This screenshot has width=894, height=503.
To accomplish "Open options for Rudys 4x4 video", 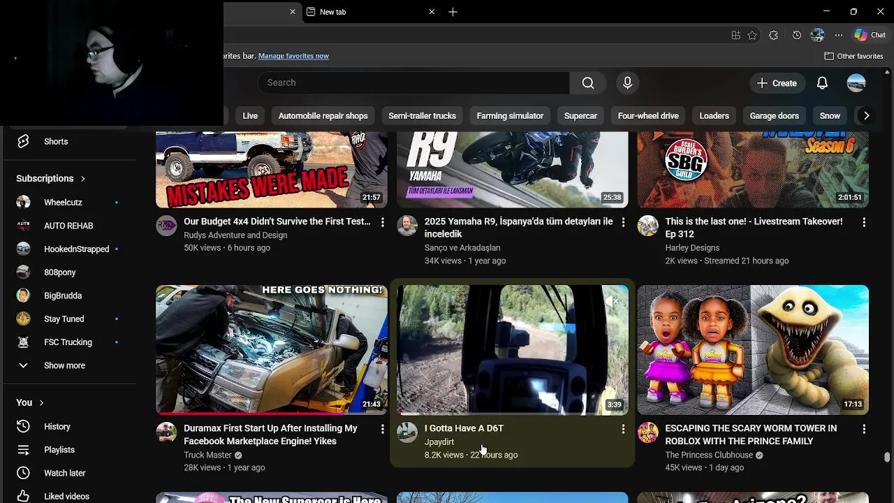I will pos(382,222).
